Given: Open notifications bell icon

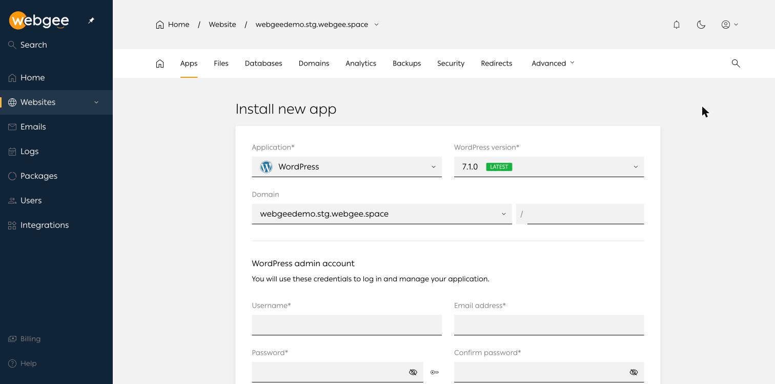Looking at the screenshot, I should [677, 25].
